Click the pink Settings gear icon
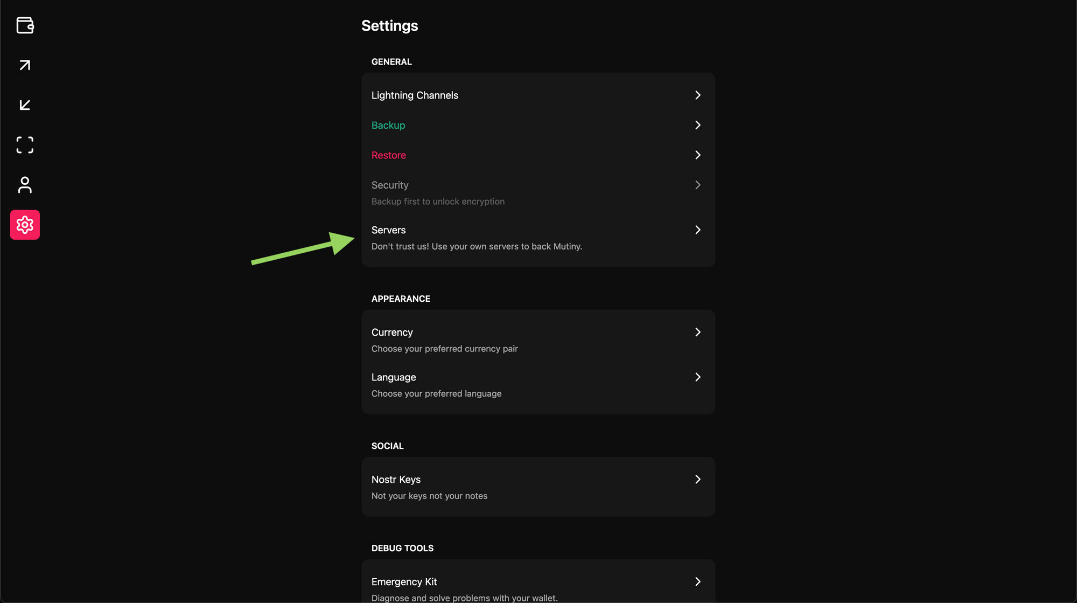 pos(25,225)
